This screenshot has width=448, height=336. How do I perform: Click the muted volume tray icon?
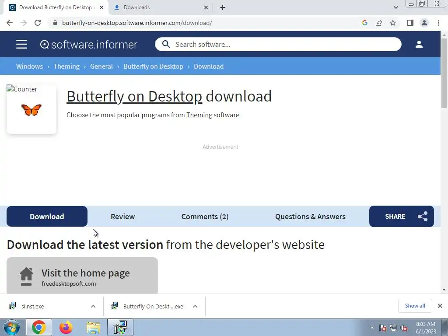click(x=404, y=328)
